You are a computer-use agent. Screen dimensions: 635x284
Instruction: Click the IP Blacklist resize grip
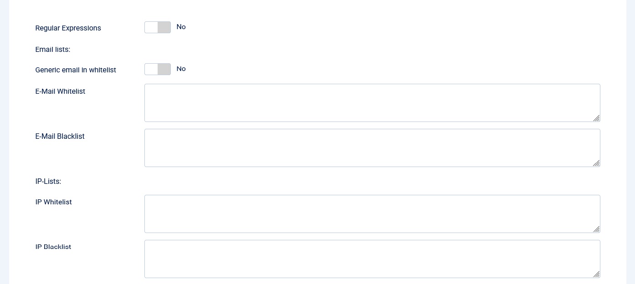tap(596, 274)
